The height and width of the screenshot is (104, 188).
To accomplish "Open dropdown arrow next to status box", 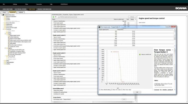I will tap(59, 17).
